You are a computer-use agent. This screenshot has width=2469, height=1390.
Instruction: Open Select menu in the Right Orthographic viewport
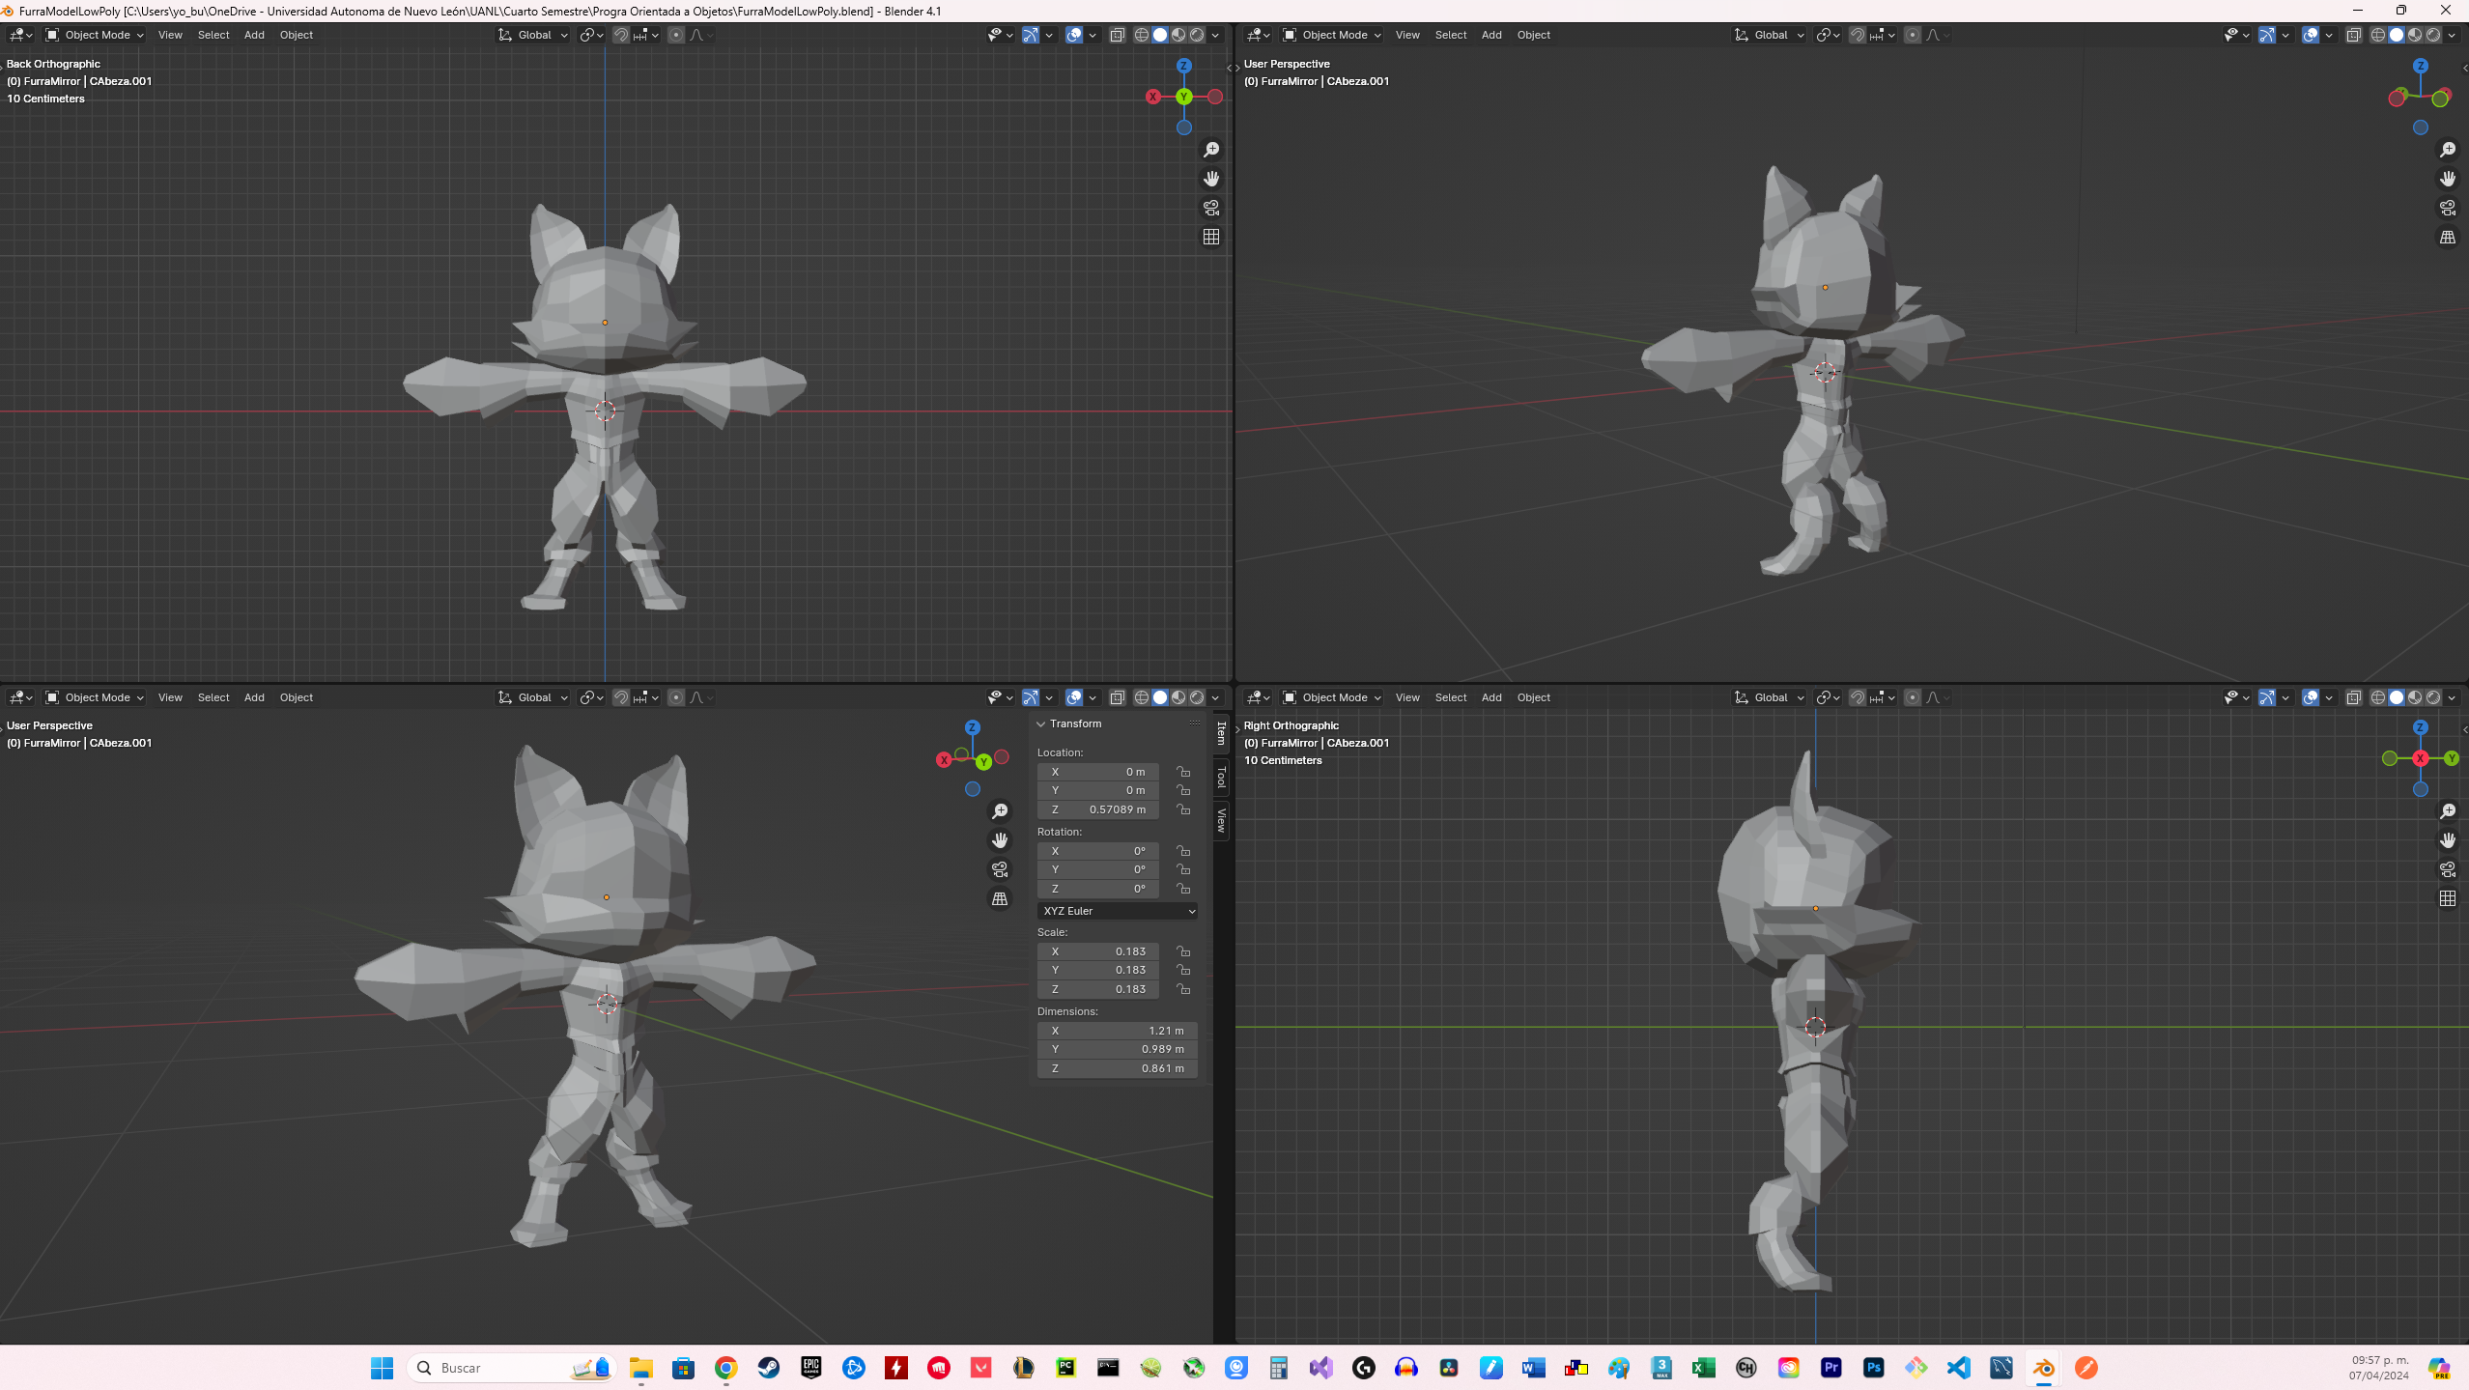pyautogui.click(x=1450, y=697)
